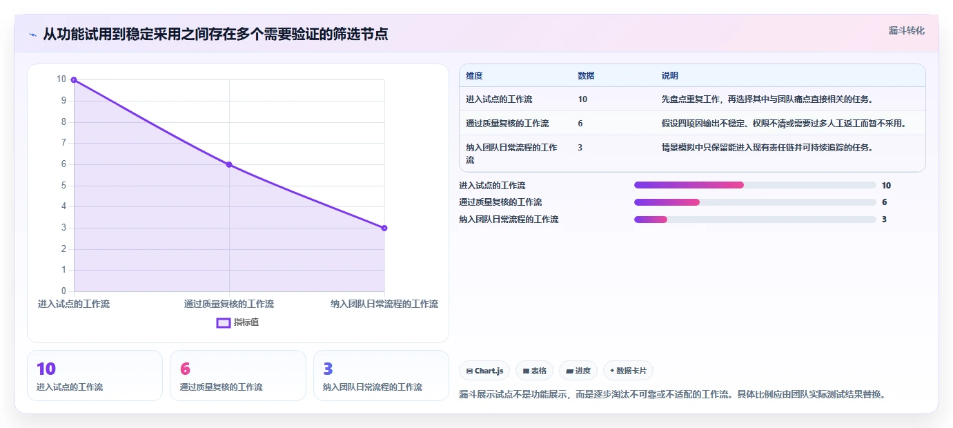Click the progress list label 纳入团队日常流程的工作流

click(x=509, y=220)
